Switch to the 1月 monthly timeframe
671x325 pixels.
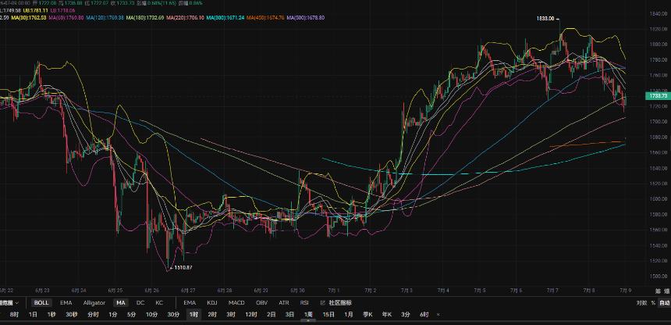coord(349,315)
